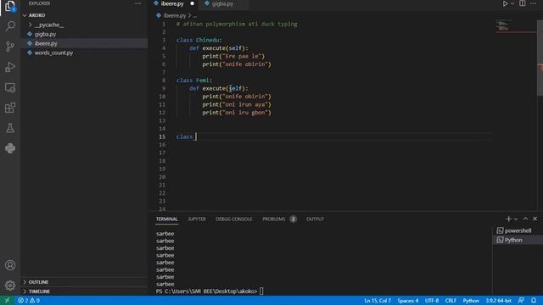
Task: Switch to the TERMINAL panel tab
Action: point(166,219)
